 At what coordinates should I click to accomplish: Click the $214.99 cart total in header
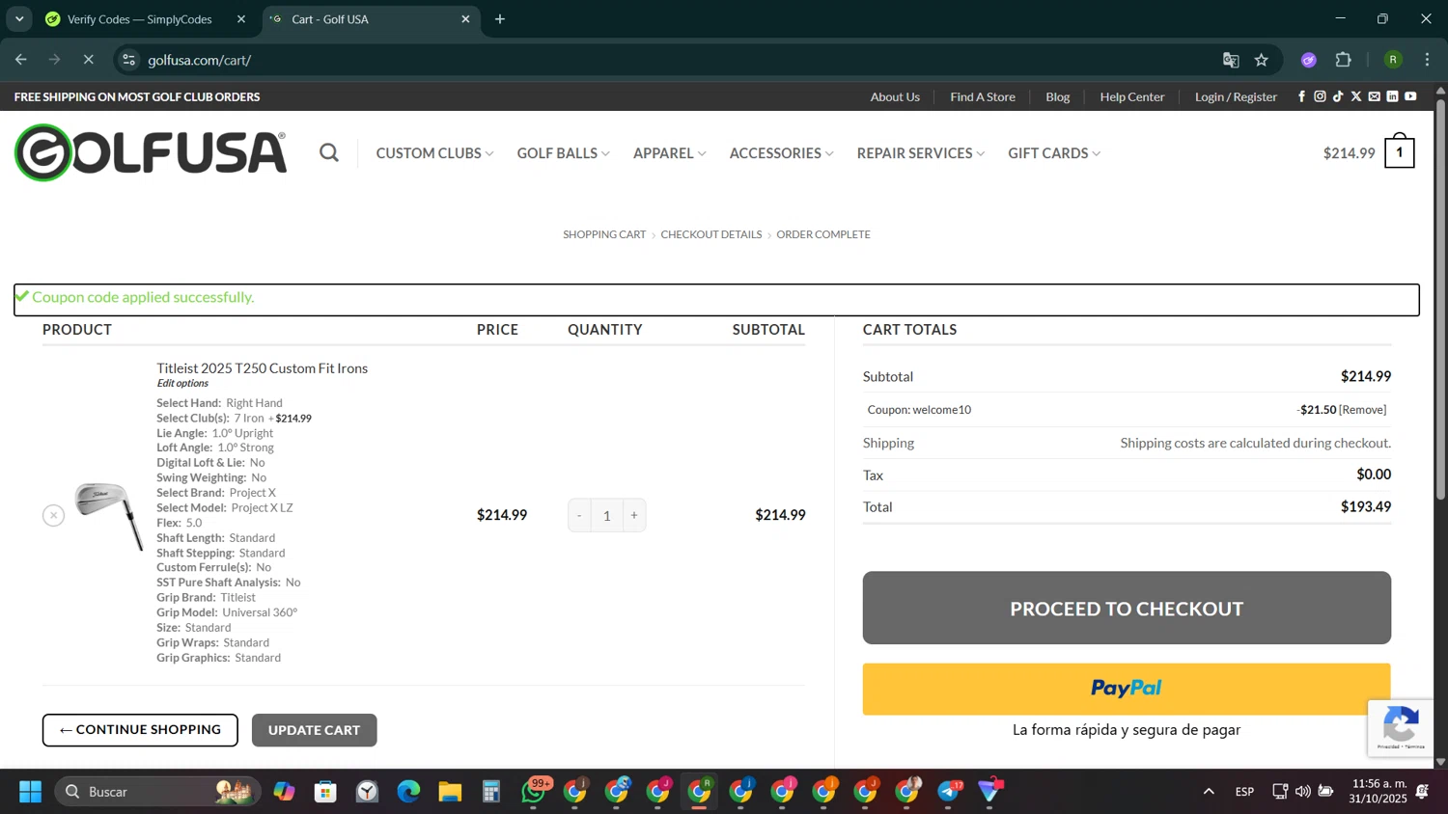1349,152
